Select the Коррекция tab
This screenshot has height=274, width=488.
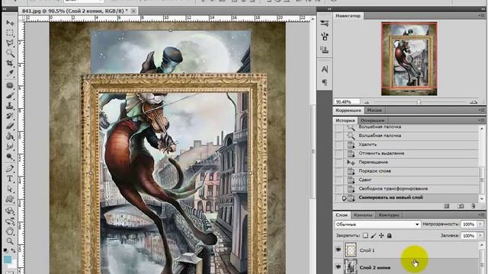pyautogui.click(x=348, y=110)
